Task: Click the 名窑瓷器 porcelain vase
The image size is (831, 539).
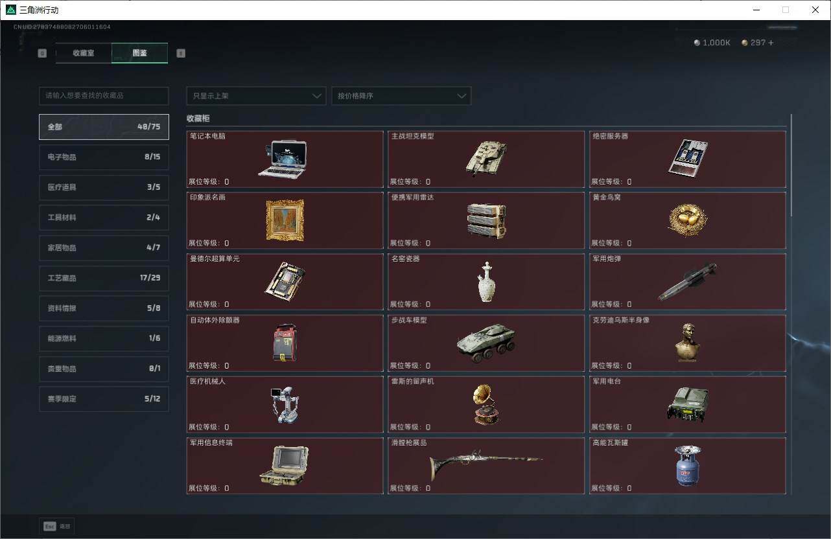Action: tap(486, 281)
